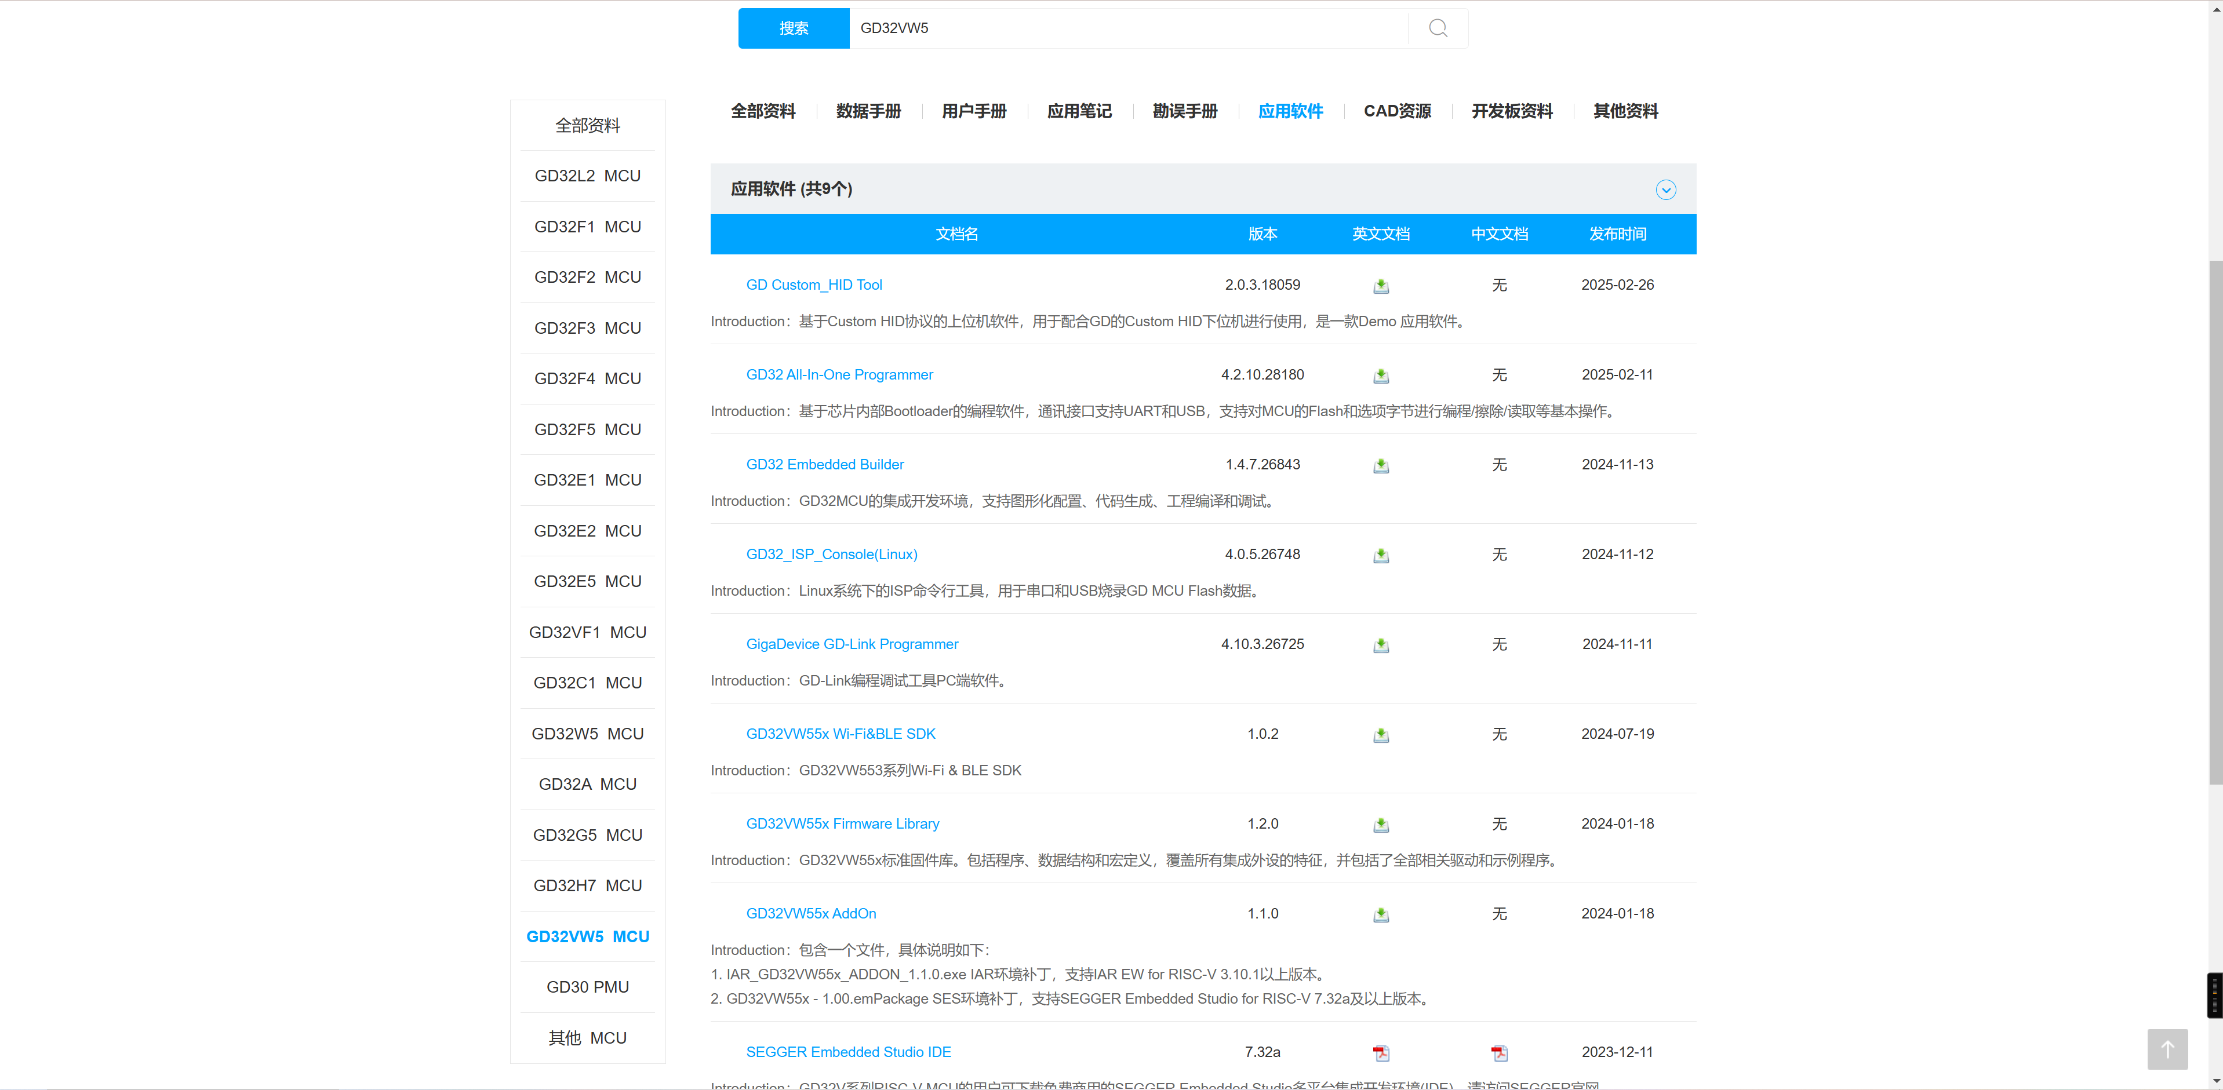This screenshot has width=2223, height=1090.
Task: Download GD32VW55x Wi-Fi&BLE SDK file
Action: (x=1381, y=734)
